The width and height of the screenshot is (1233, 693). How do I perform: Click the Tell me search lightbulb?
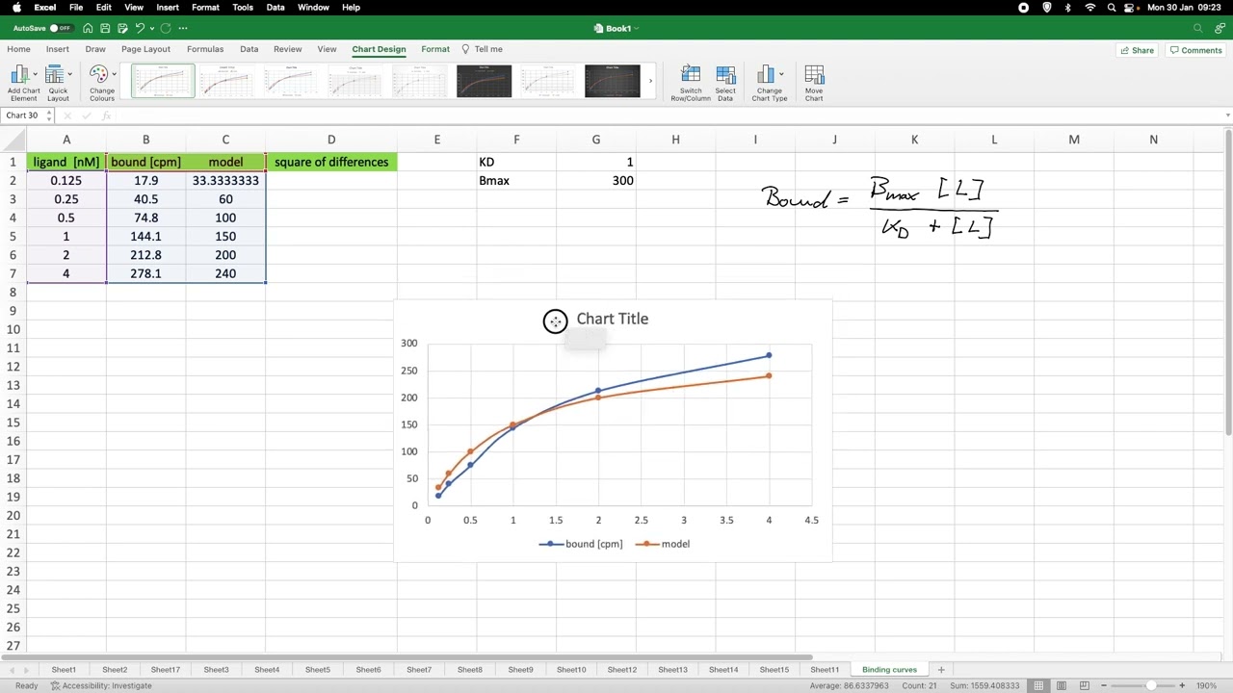pos(465,49)
